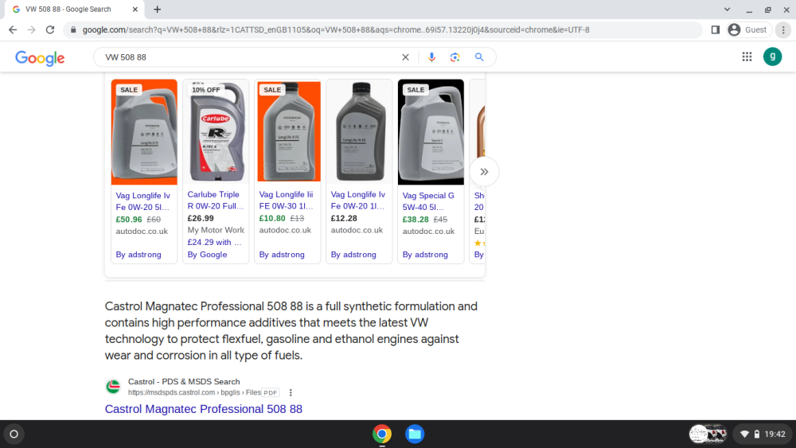The width and height of the screenshot is (796, 448).
Task: Open the Vag Longlife Iv Fe 0W-20 5l product image
Action: pos(144,132)
